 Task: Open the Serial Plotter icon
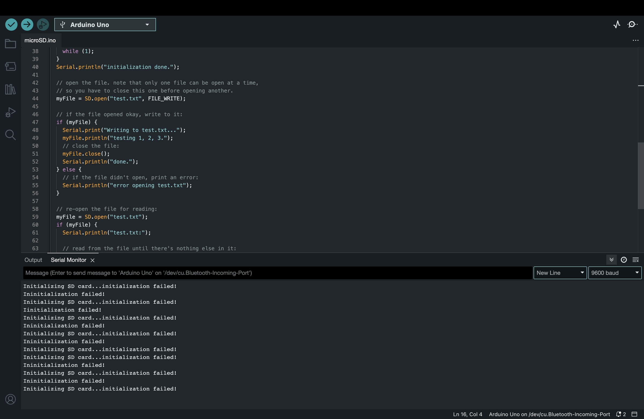(x=617, y=25)
